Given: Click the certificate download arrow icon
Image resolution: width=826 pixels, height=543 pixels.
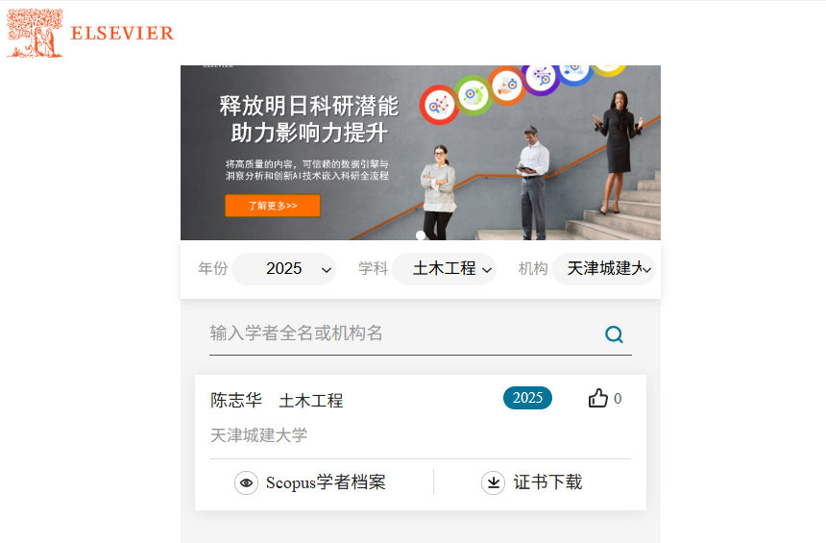Looking at the screenshot, I should 493,482.
